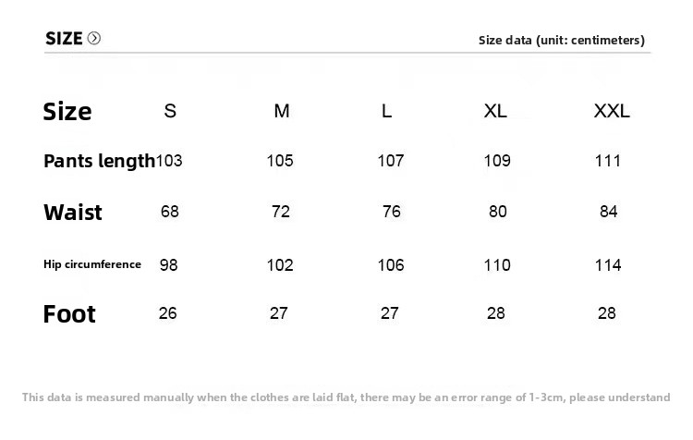Click the manual measurement disclaimer text
The width and height of the screenshot is (693, 440).
pos(346,397)
